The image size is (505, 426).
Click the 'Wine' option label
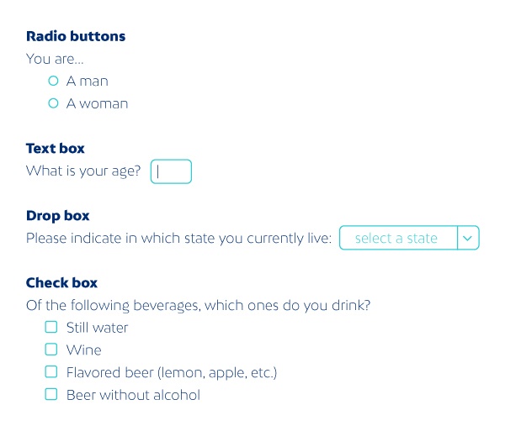pyautogui.click(x=84, y=350)
